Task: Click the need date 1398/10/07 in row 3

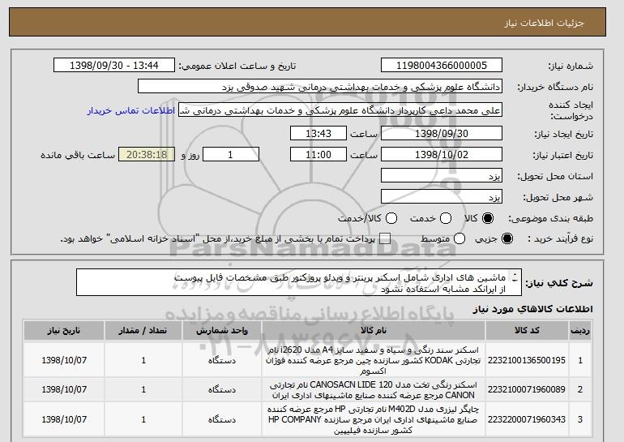Action: (x=64, y=419)
